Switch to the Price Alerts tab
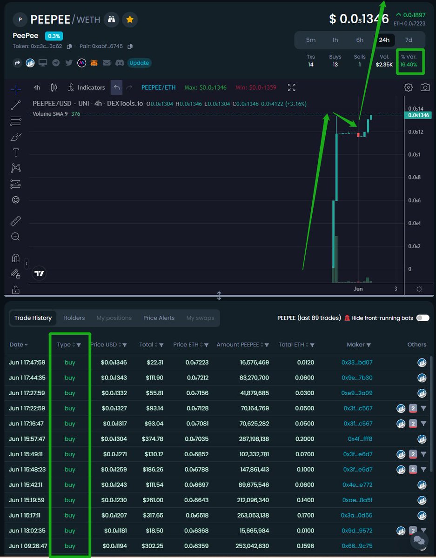The width and height of the screenshot is (436, 558). pos(159,318)
